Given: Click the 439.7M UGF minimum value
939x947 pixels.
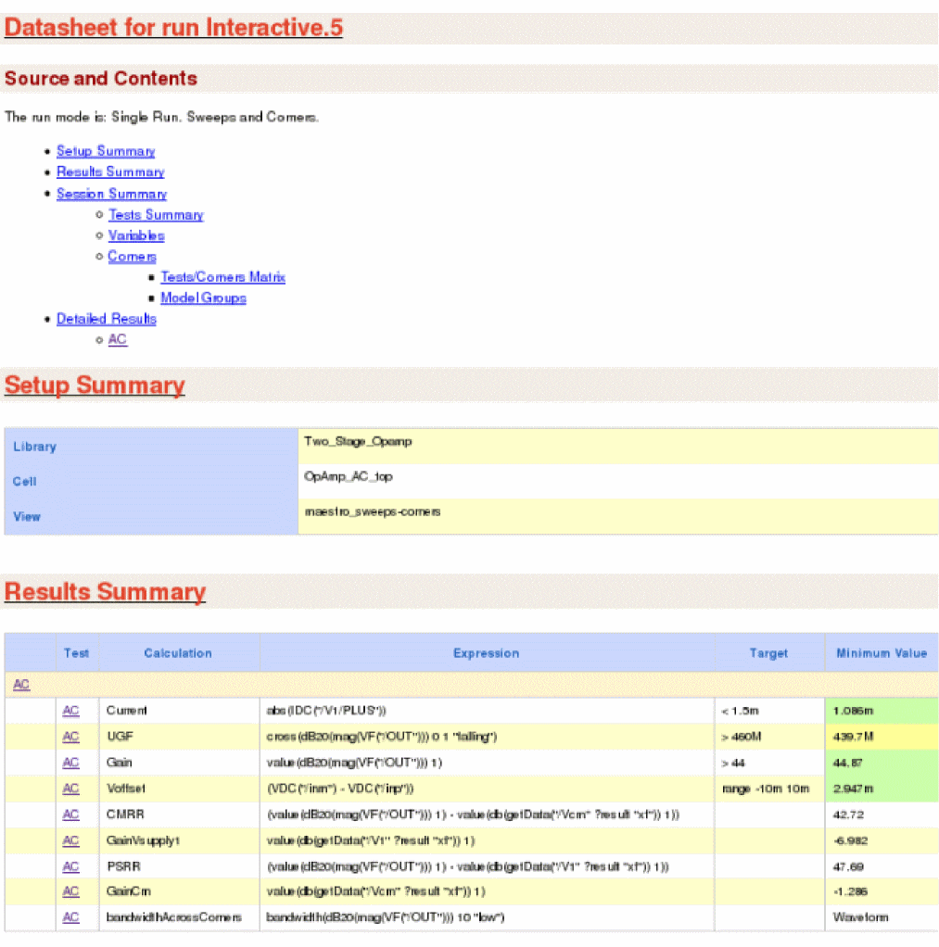Looking at the screenshot, I should [882, 737].
